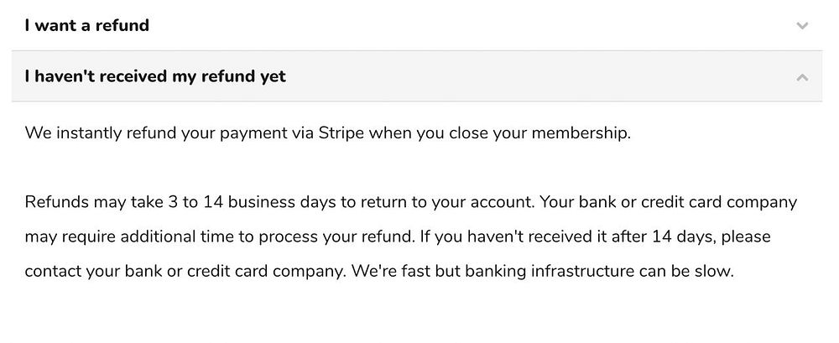Click the sentence about instantly refunding your payment
Viewport: 839px width, 343px height.
pyautogui.click(x=327, y=133)
